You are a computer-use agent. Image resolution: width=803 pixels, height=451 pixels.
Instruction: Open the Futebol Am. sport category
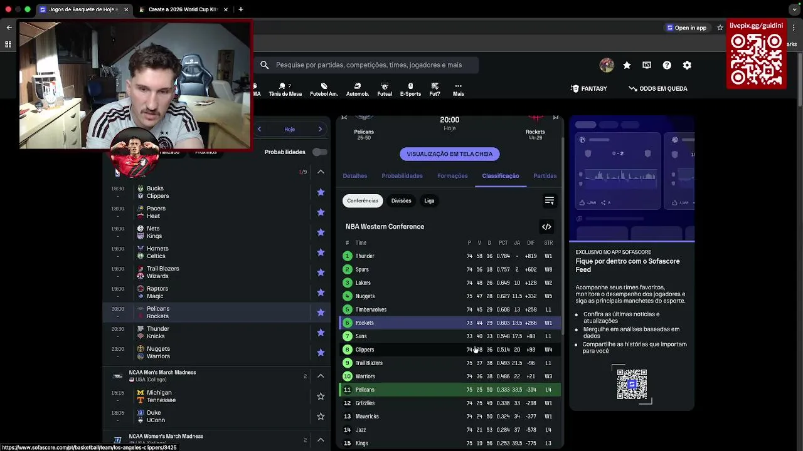(x=324, y=90)
